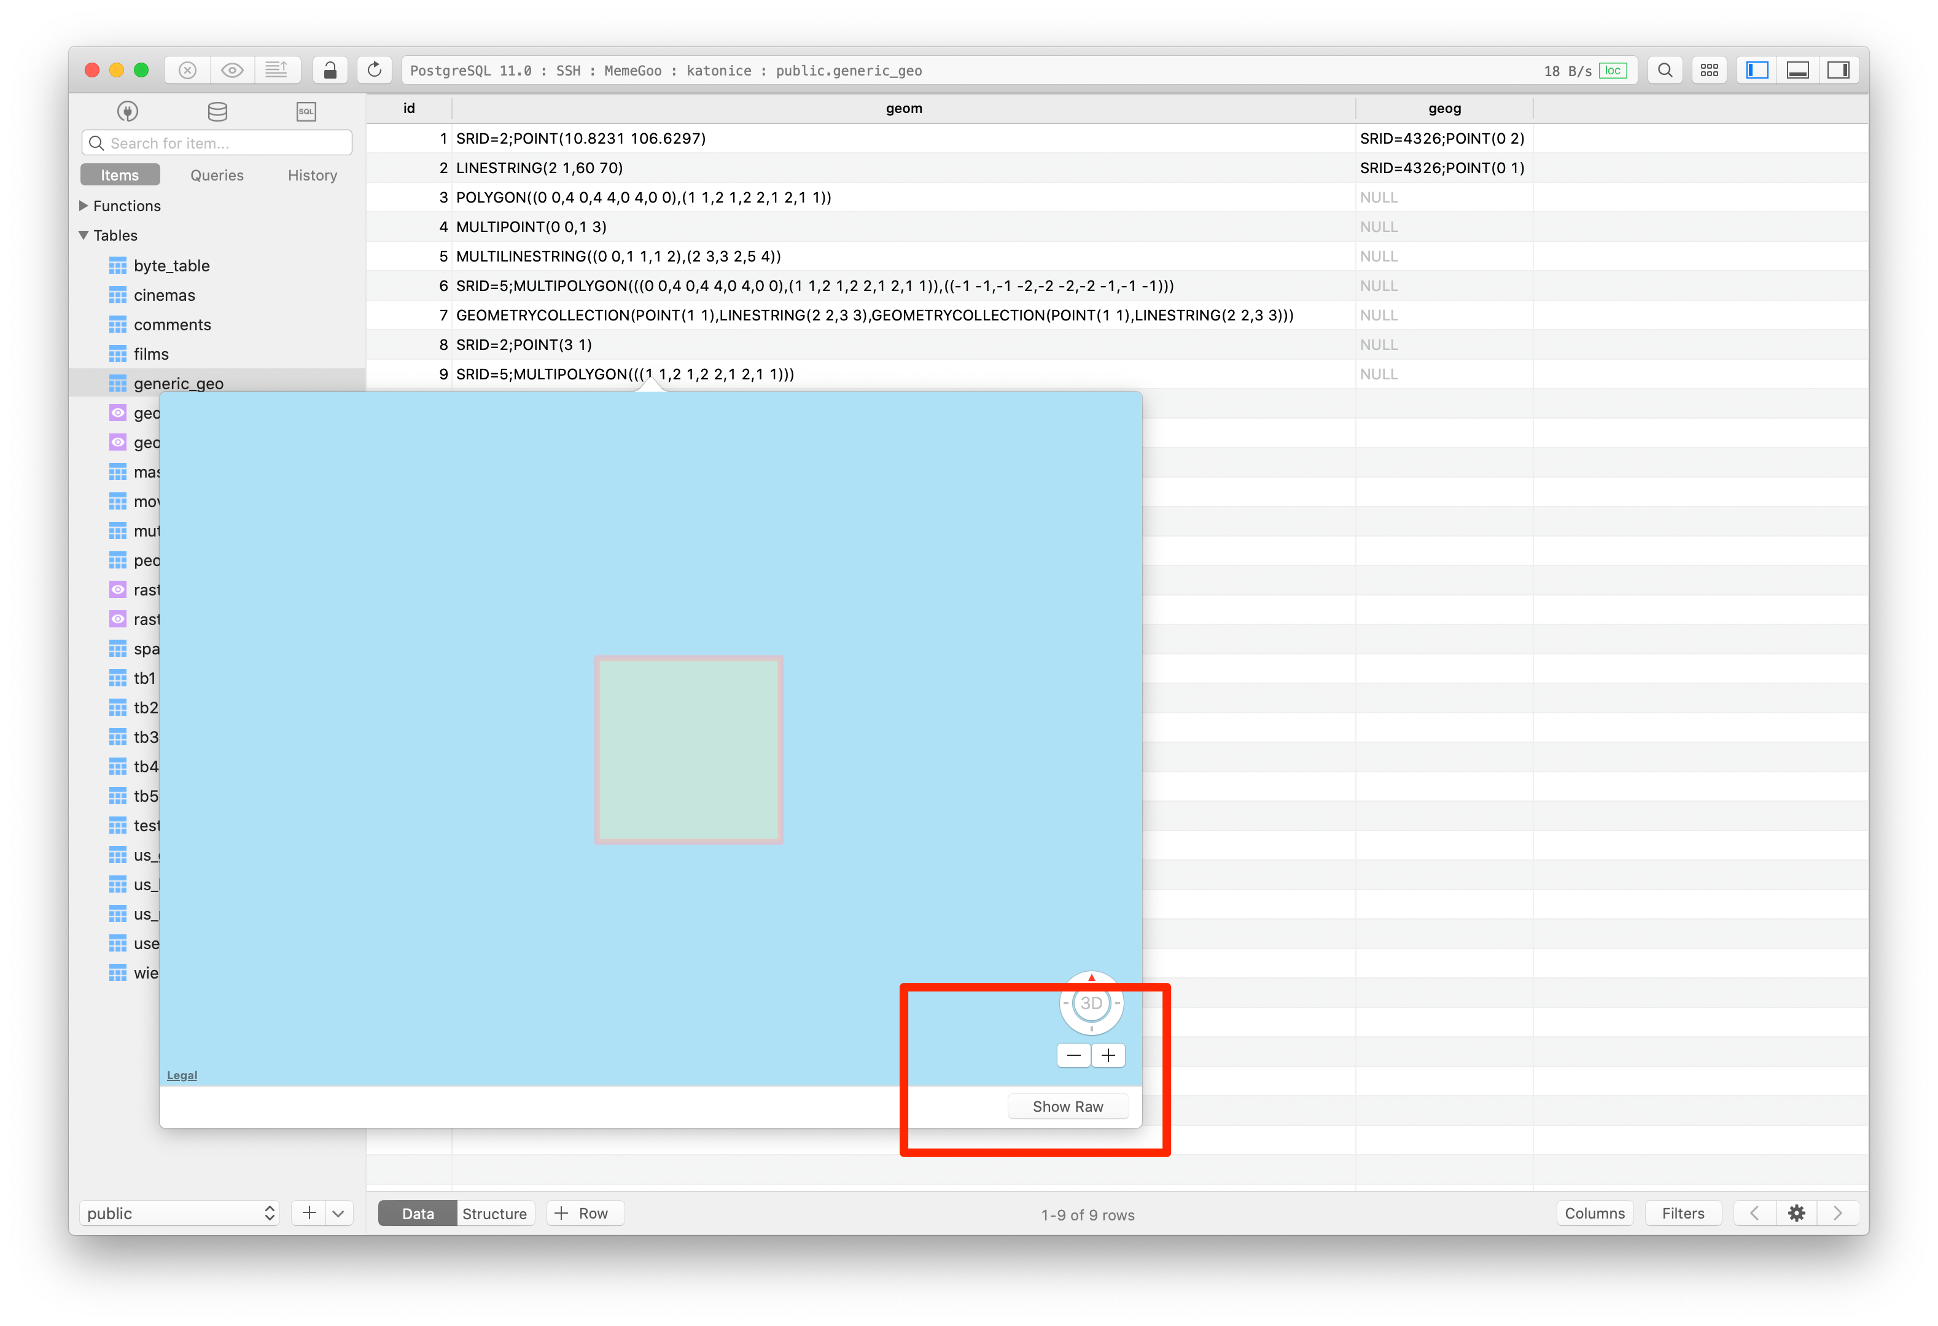Zoom in on the map with plus control

click(x=1108, y=1054)
